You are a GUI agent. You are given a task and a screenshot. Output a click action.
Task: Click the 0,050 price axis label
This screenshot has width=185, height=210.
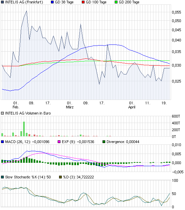[177, 21]
